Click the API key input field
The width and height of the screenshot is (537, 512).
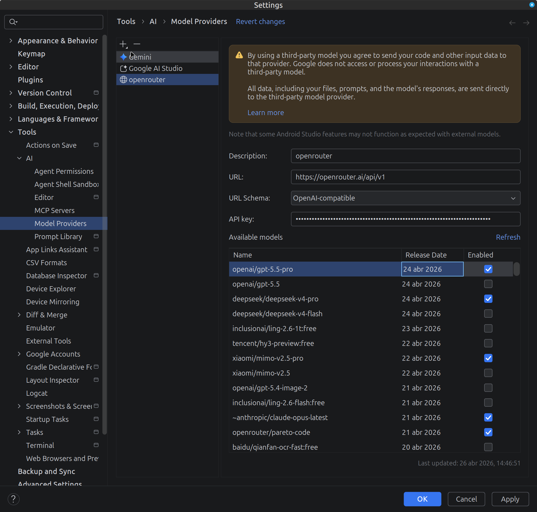pos(405,219)
